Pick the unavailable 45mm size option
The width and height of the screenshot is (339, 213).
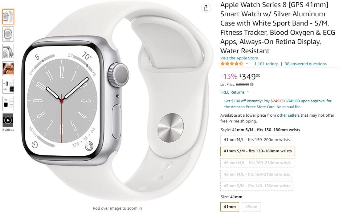[x=251, y=207]
